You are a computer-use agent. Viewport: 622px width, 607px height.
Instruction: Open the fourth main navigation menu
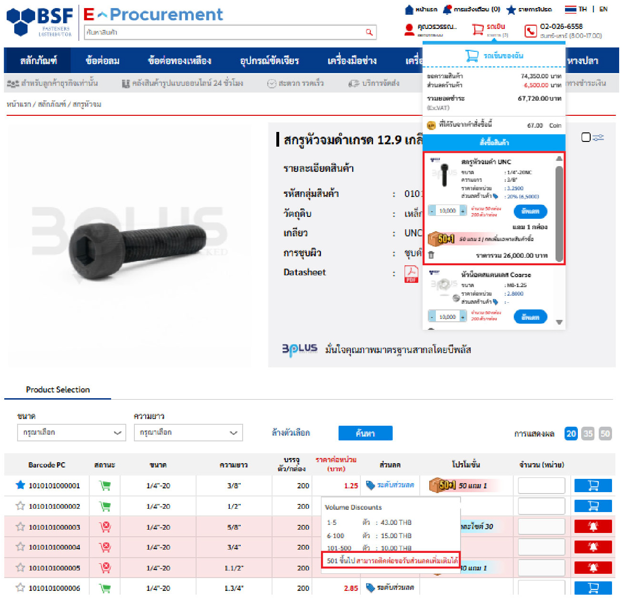tap(269, 61)
